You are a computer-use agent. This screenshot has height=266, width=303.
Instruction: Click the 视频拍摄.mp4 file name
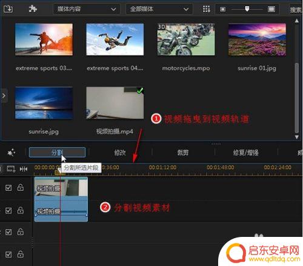(115, 131)
